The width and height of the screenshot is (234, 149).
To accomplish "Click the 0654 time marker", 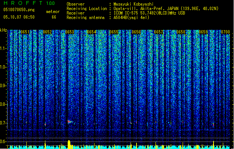I will (x=92, y=32).
